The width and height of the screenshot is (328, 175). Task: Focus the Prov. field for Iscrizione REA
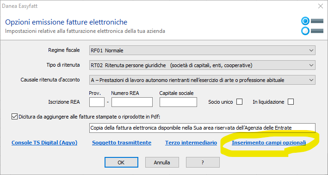coord(97,102)
